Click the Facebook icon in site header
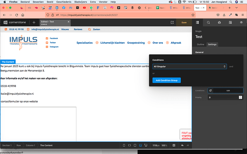247x154 pixels. [x=47, y=38]
